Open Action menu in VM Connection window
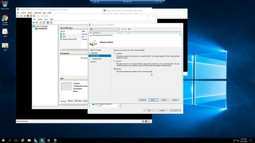The height and width of the screenshot is (143, 255). point(24,13)
